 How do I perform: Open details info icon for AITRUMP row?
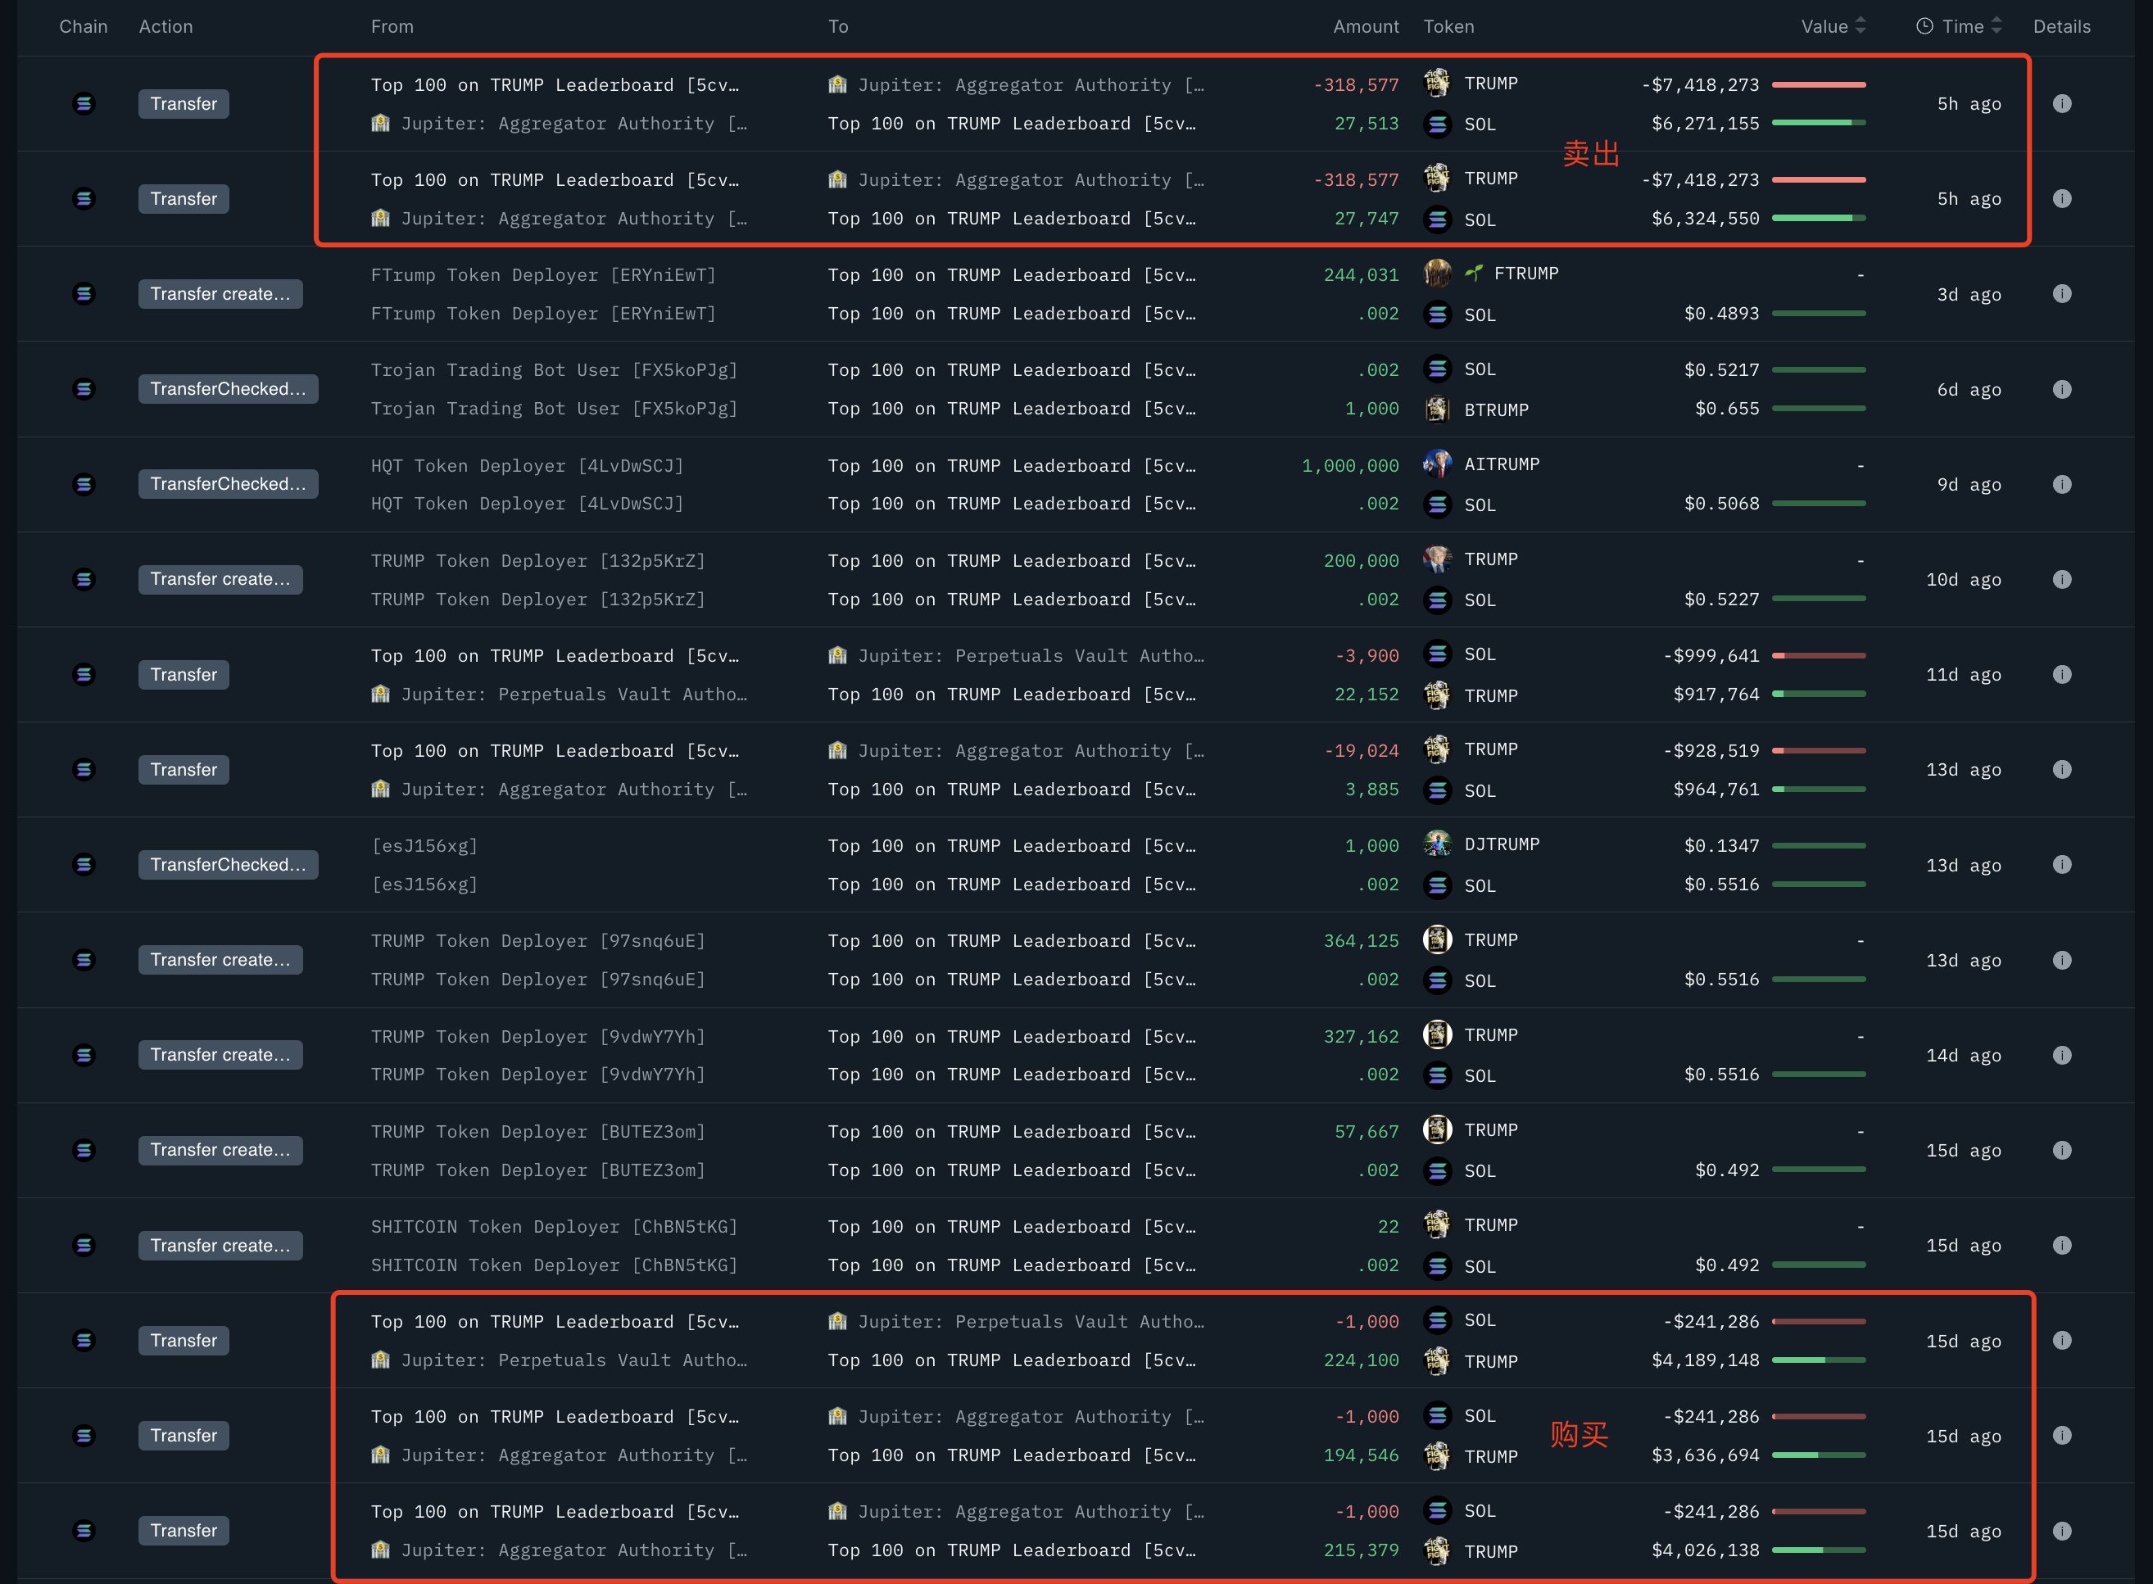click(2062, 484)
